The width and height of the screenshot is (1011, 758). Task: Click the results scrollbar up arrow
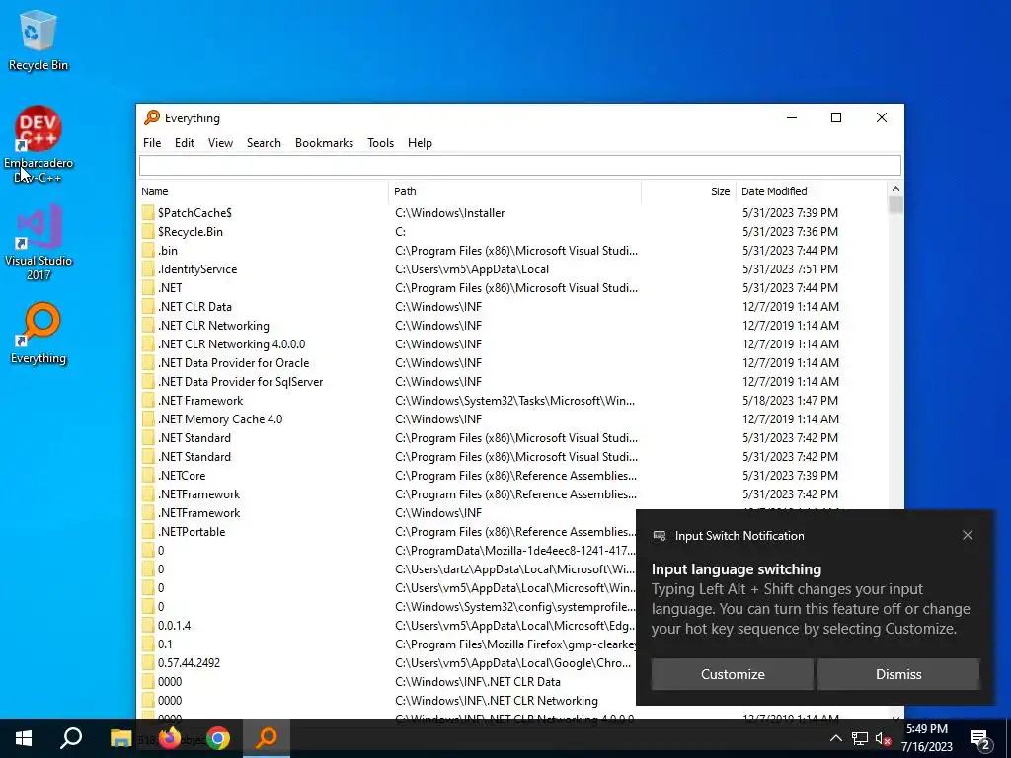click(x=895, y=189)
